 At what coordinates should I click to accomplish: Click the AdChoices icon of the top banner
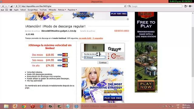[128, 19]
